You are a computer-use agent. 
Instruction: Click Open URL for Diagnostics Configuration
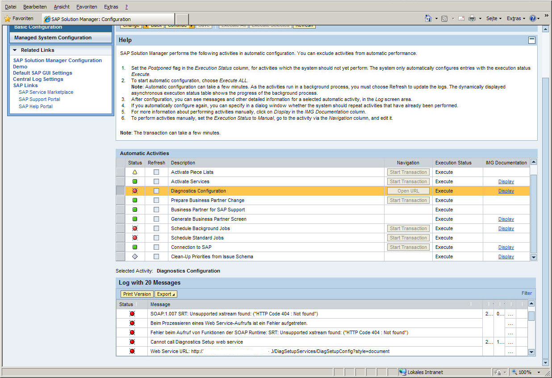[x=408, y=191]
